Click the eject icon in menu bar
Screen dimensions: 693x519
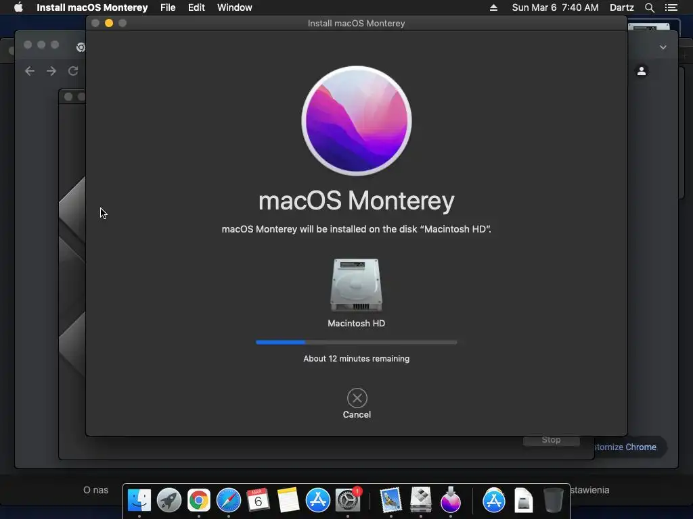pyautogui.click(x=493, y=7)
